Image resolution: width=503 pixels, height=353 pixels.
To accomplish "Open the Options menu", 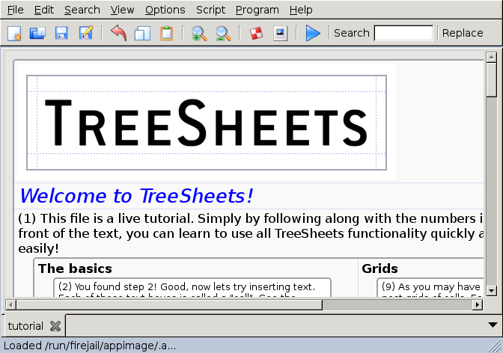I will point(165,10).
